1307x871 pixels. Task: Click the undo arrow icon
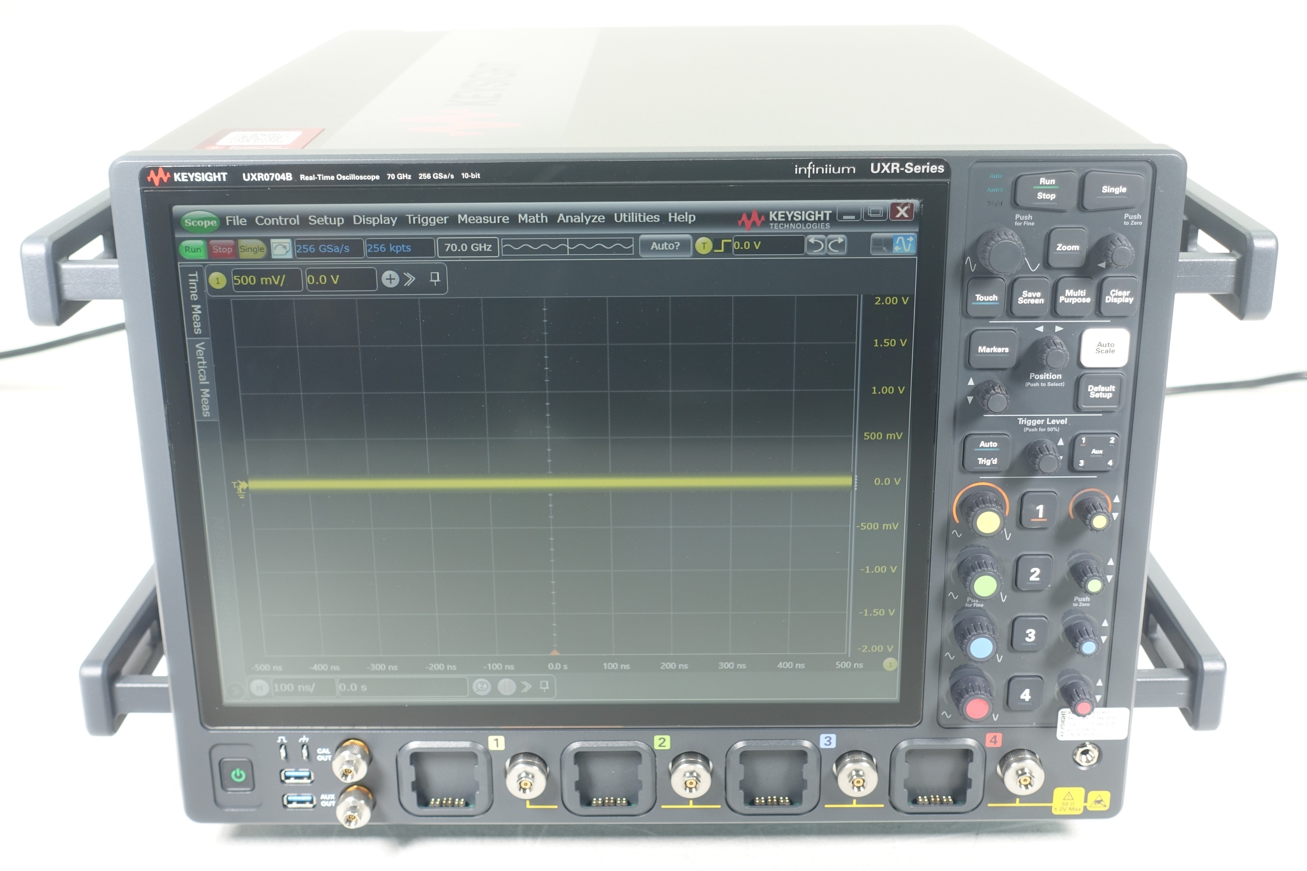[815, 245]
